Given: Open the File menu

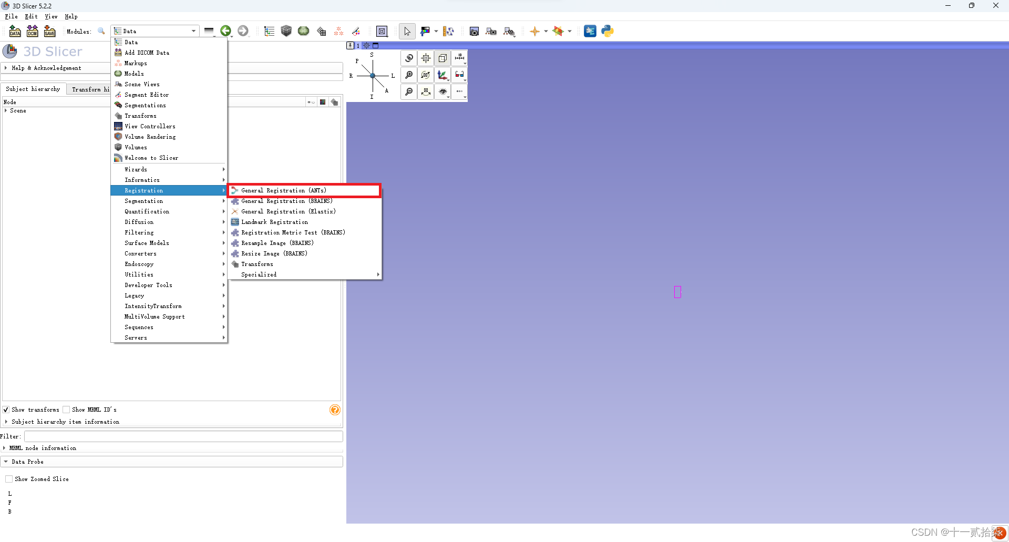Looking at the screenshot, I should point(11,17).
